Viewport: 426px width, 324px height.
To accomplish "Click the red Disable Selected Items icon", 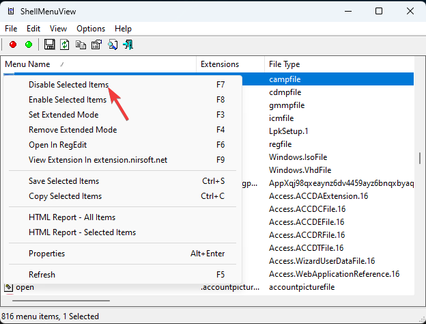I will coord(13,44).
